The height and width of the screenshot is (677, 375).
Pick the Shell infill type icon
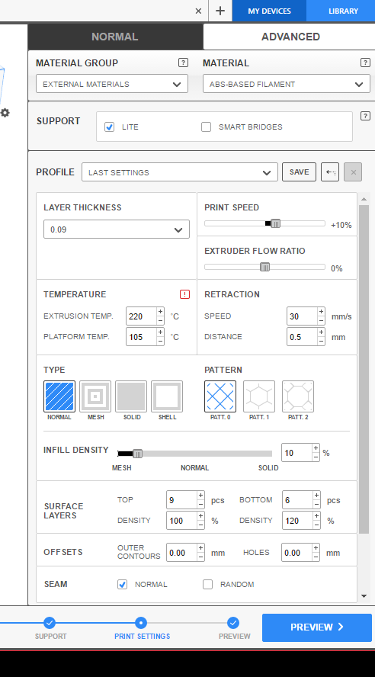(x=167, y=396)
